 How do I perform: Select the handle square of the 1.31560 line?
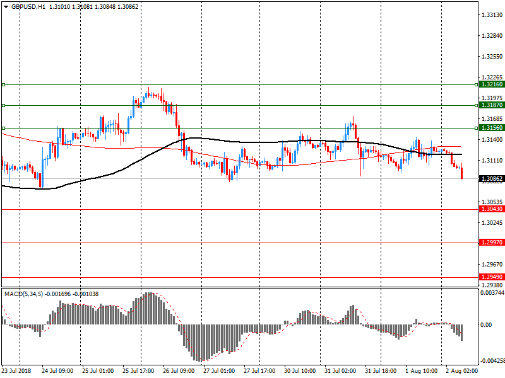point(3,128)
